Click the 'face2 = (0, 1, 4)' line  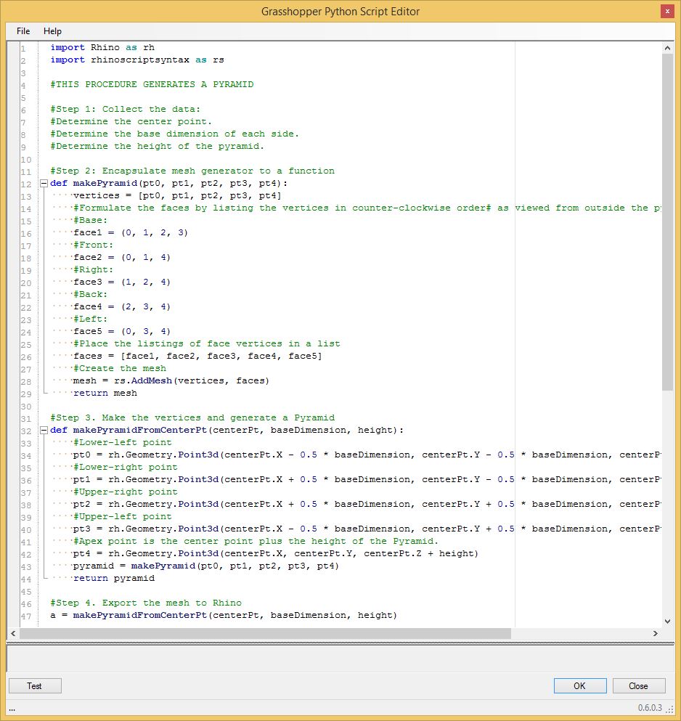click(122, 257)
